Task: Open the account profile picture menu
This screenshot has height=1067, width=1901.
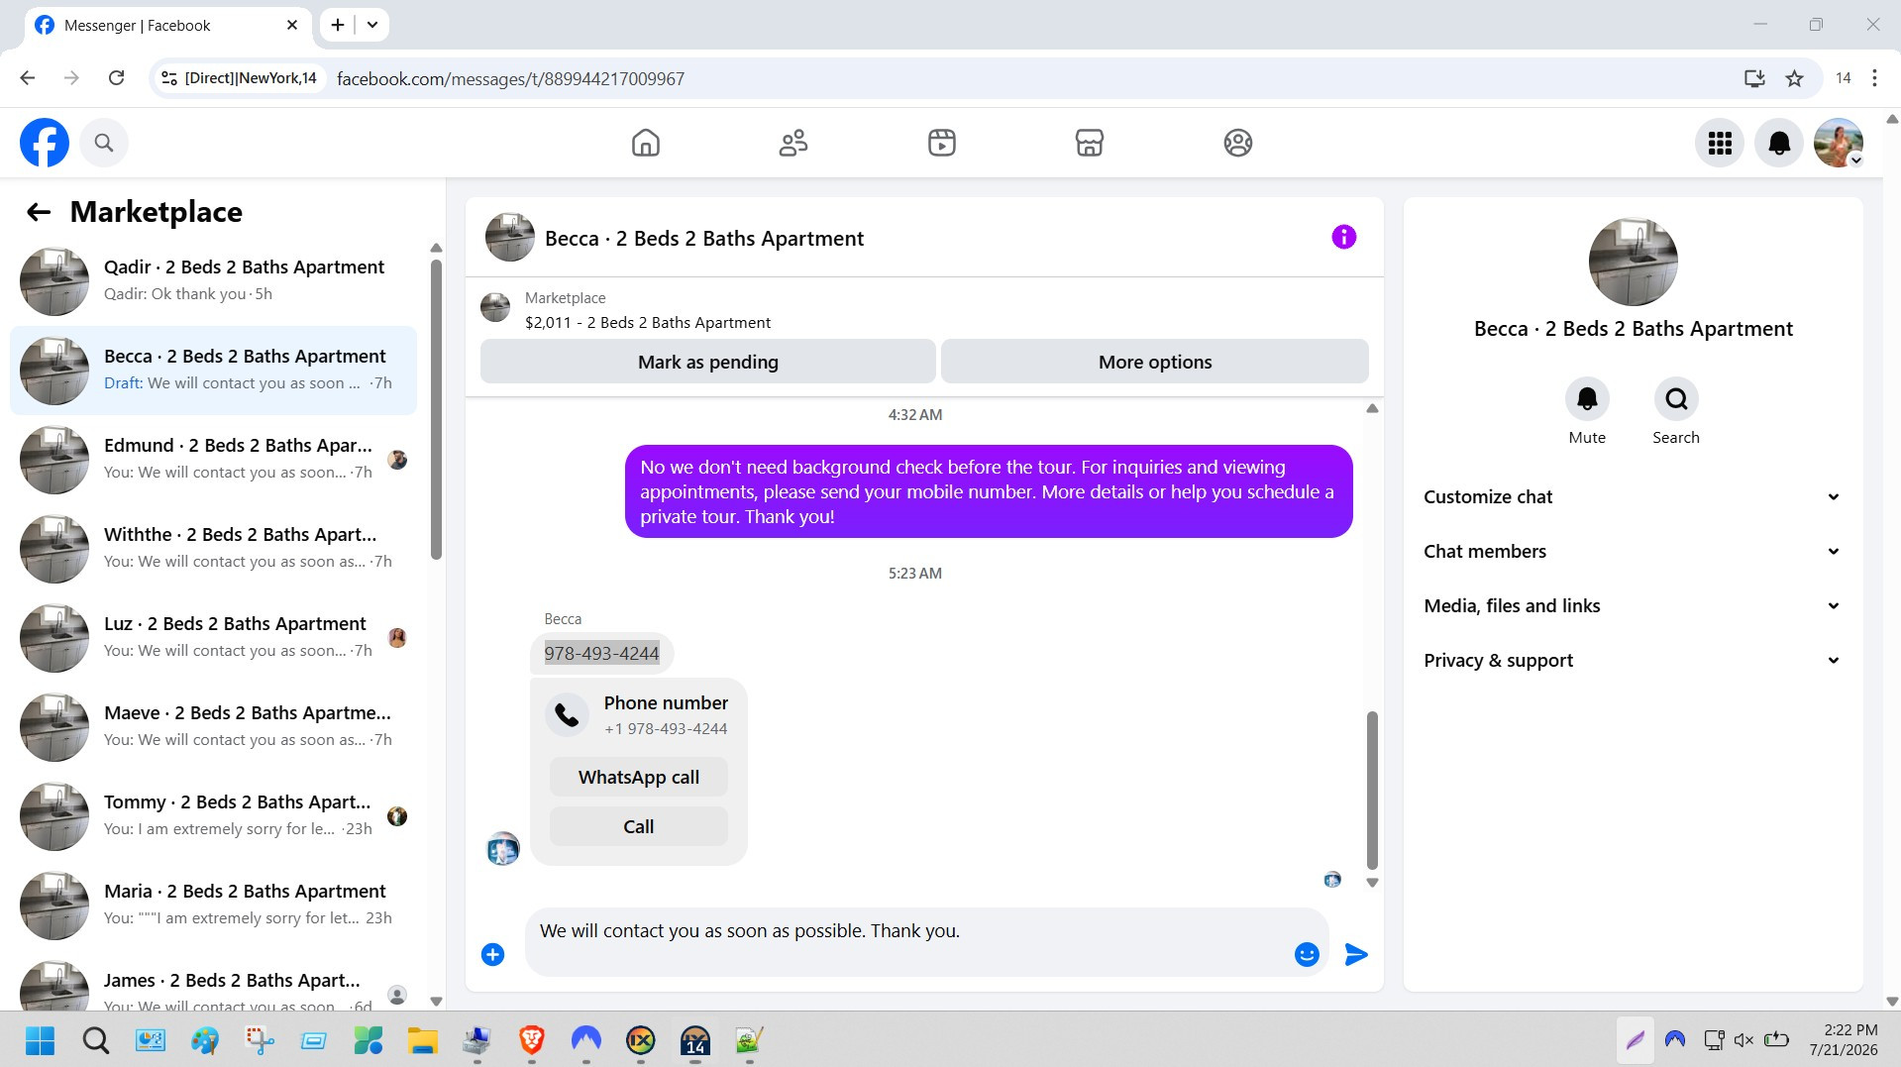Action: click(1839, 143)
